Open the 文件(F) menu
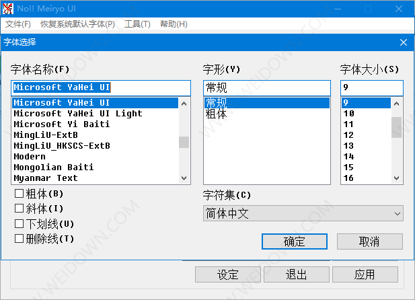415x300 pixels. point(18,24)
